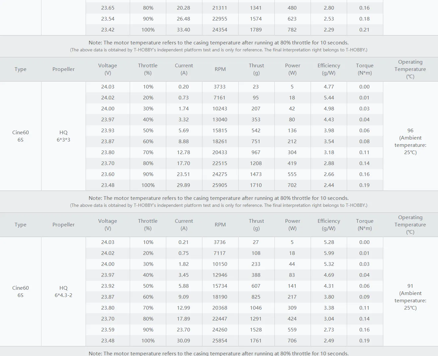438x356 pixels.
Task: Pick the efficiency value 5.44
Action: coord(329,97)
